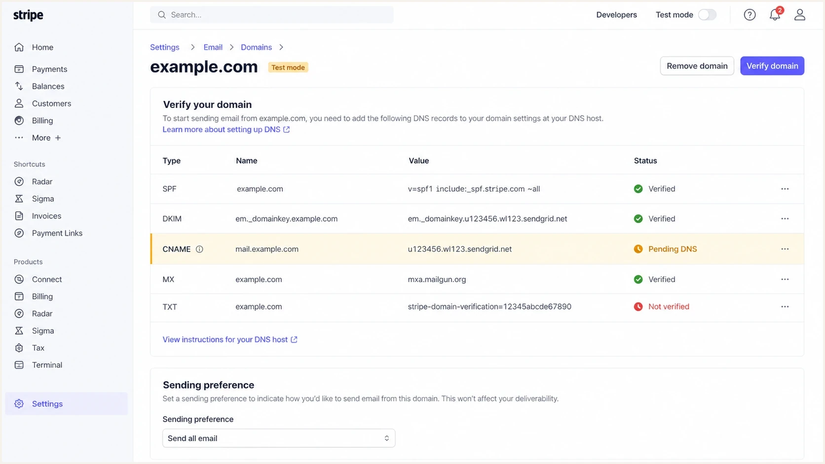Click the SPF value v=spf1 include text

click(x=474, y=189)
